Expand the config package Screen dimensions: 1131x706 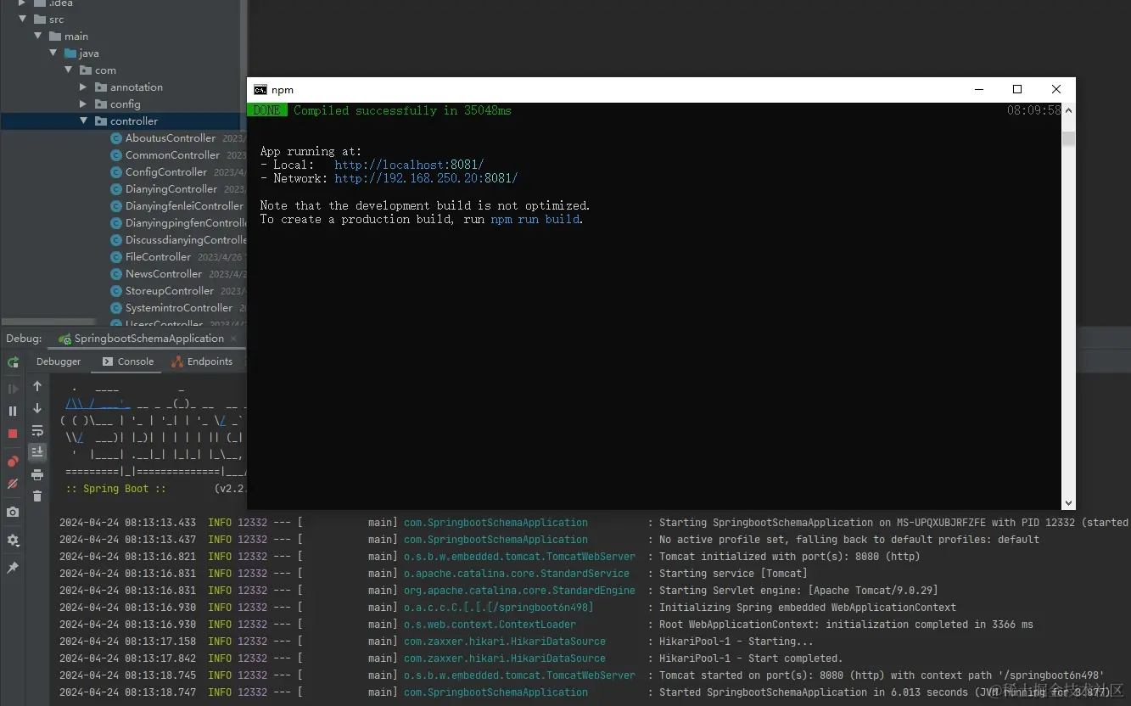(x=83, y=104)
